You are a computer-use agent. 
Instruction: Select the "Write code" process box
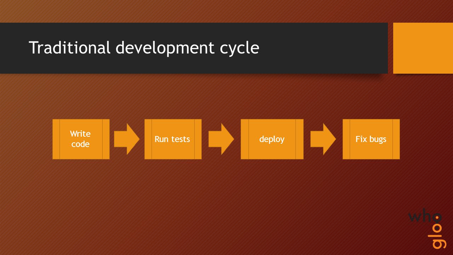pyautogui.click(x=81, y=139)
